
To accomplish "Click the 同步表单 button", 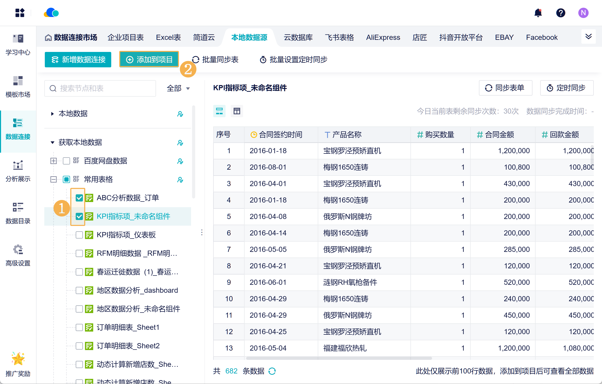I will pos(505,88).
